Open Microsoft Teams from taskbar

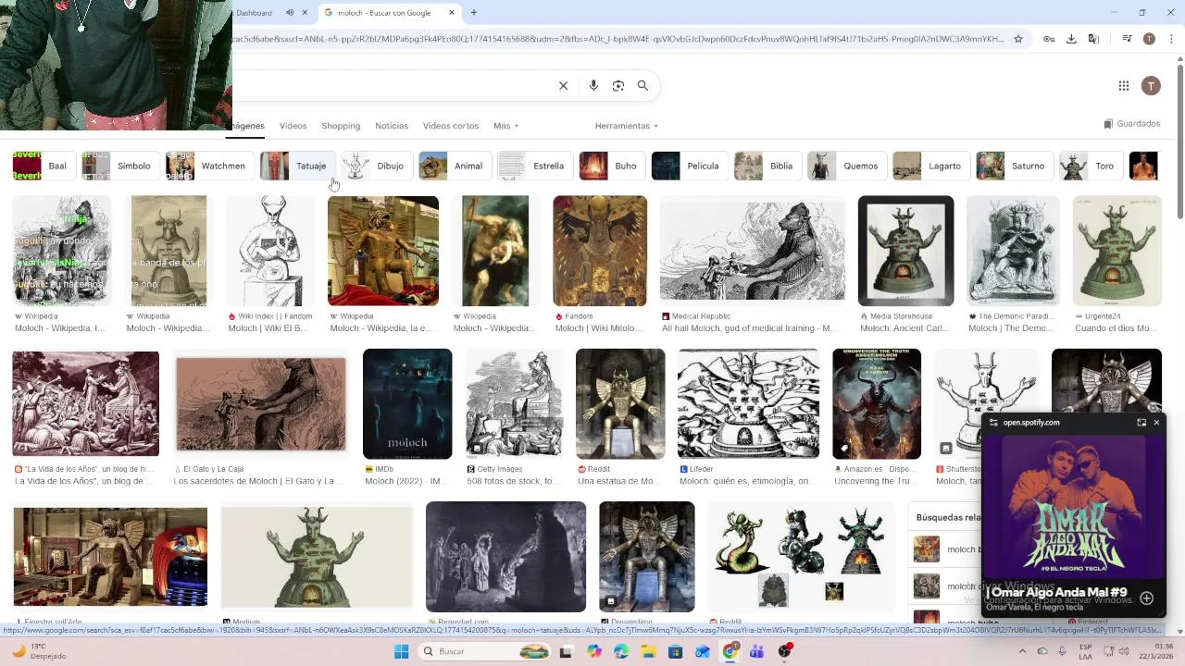pos(757,652)
